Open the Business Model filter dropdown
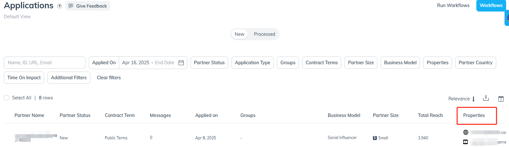The height and width of the screenshot is (147, 509). click(400, 63)
